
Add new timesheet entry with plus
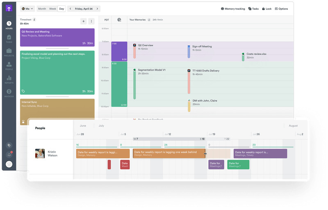click(84, 21)
